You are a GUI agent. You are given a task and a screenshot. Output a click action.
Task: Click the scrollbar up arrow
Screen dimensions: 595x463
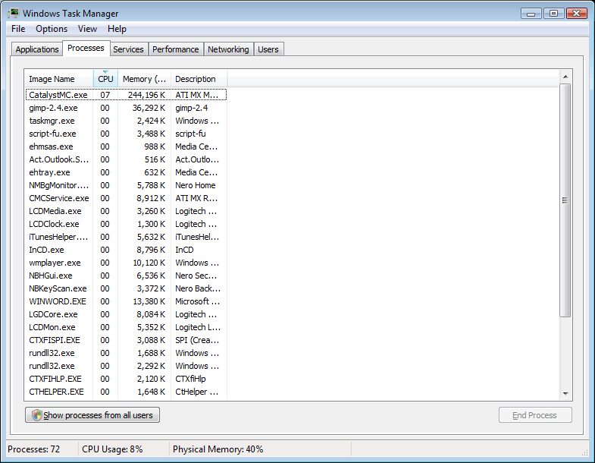coord(565,77)
